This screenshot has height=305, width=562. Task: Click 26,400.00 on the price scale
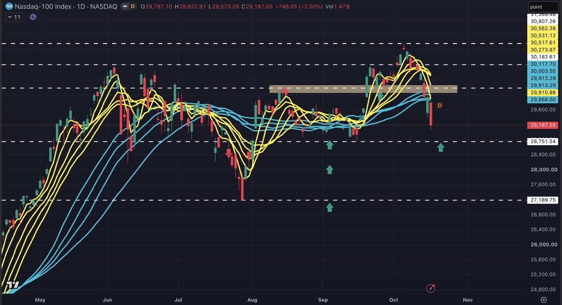pyautogui.click(x=544, y=230)
